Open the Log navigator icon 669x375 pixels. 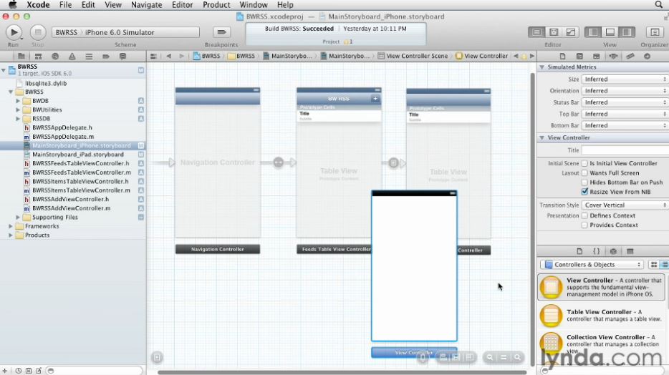click(x=122, y=57)
